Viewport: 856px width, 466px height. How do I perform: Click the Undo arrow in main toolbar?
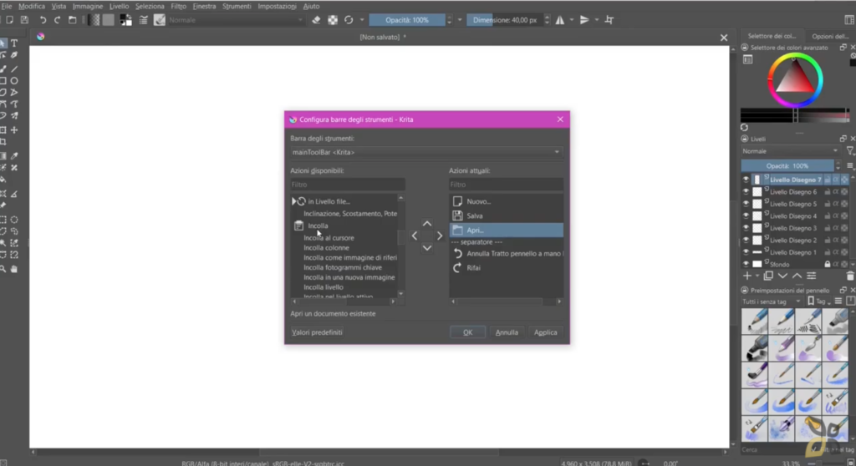point(43,20)
